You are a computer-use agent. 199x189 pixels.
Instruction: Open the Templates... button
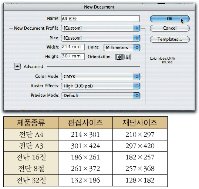click(x=170, y=39)
